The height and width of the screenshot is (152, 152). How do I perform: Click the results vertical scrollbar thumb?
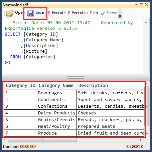pos(147,106)
